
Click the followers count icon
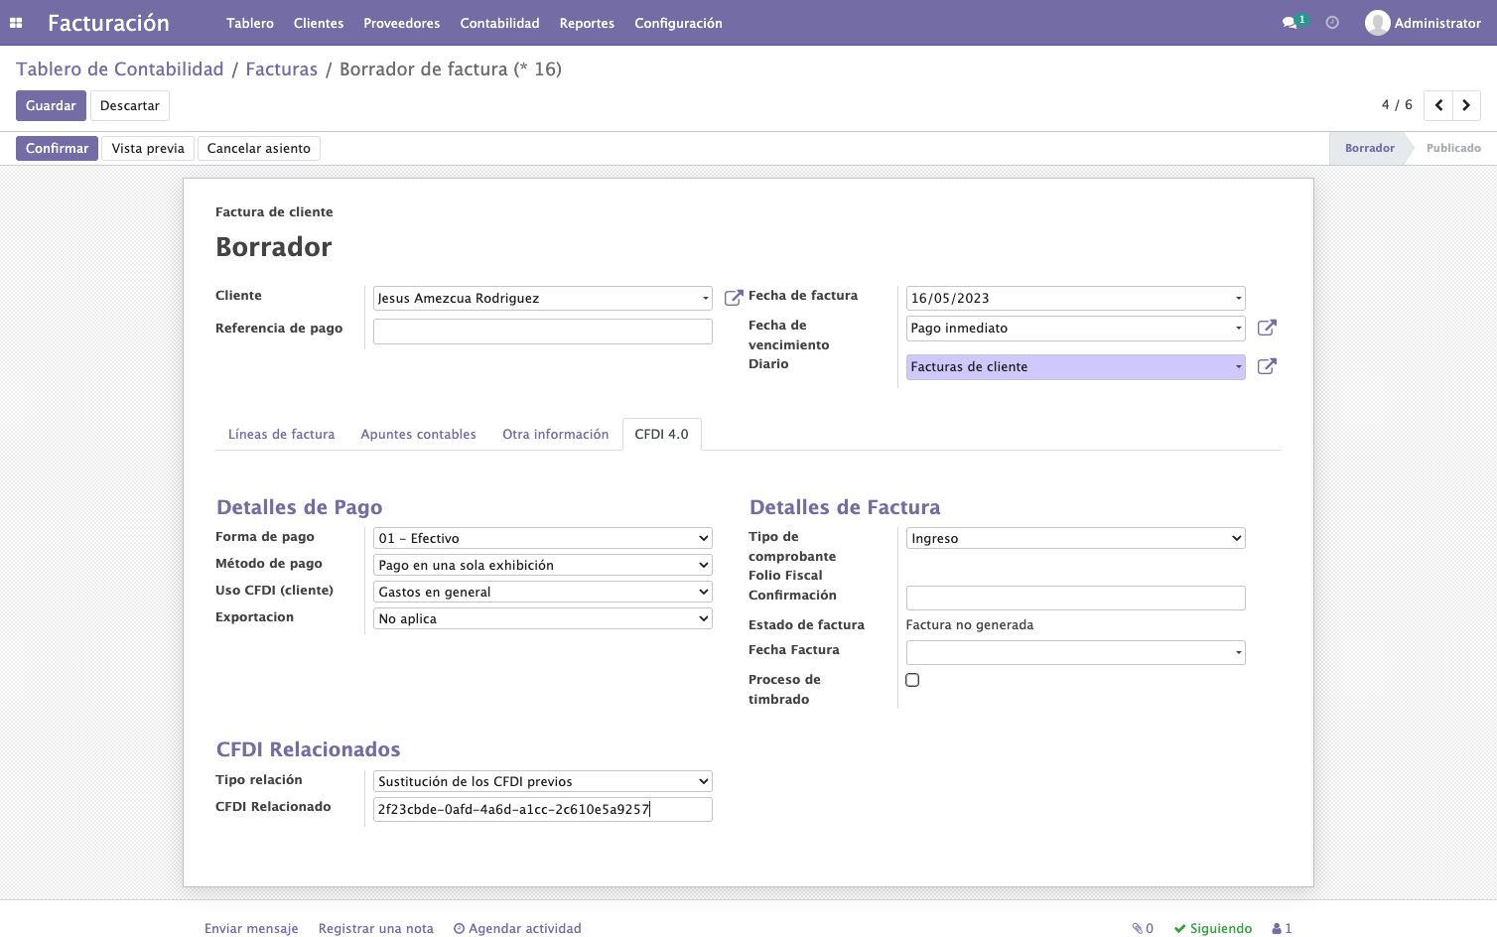(1282, 928)
